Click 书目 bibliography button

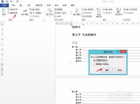(57, 16)
